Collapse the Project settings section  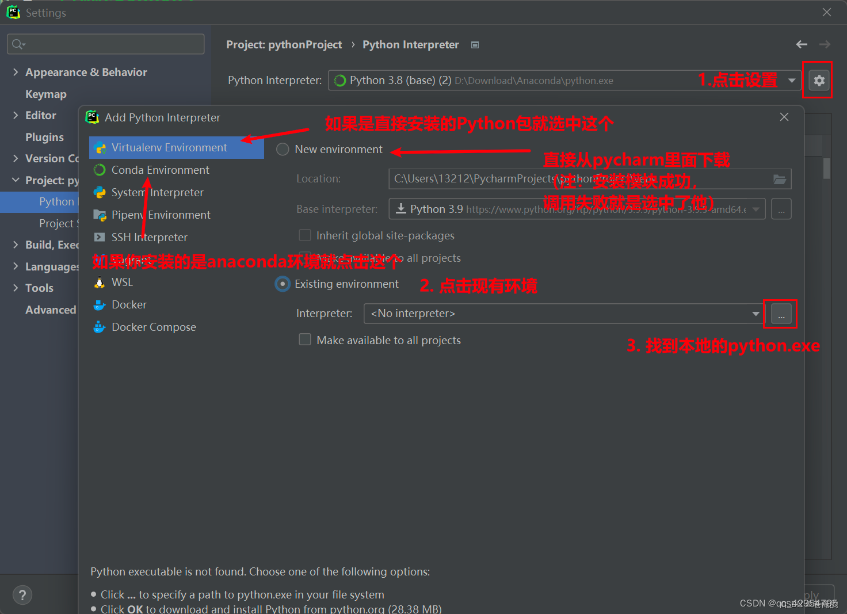tap(16, 180)
